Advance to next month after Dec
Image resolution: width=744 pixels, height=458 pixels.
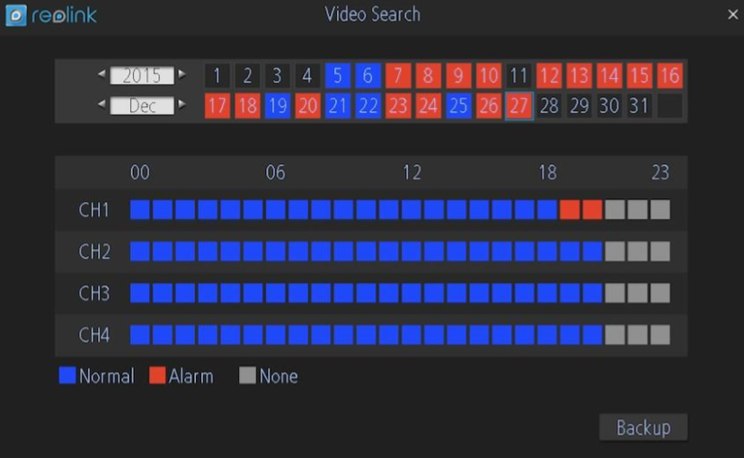[182, 104]
